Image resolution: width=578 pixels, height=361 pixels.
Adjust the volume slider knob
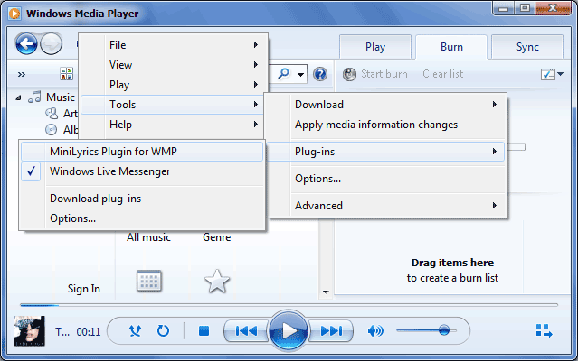[444, 330]
